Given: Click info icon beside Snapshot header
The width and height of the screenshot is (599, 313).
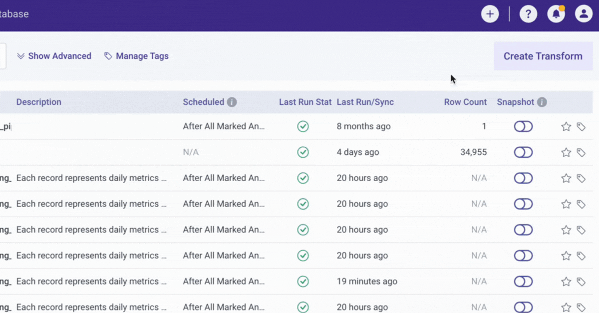Looking at the screenshot, I should click(542, 102).
